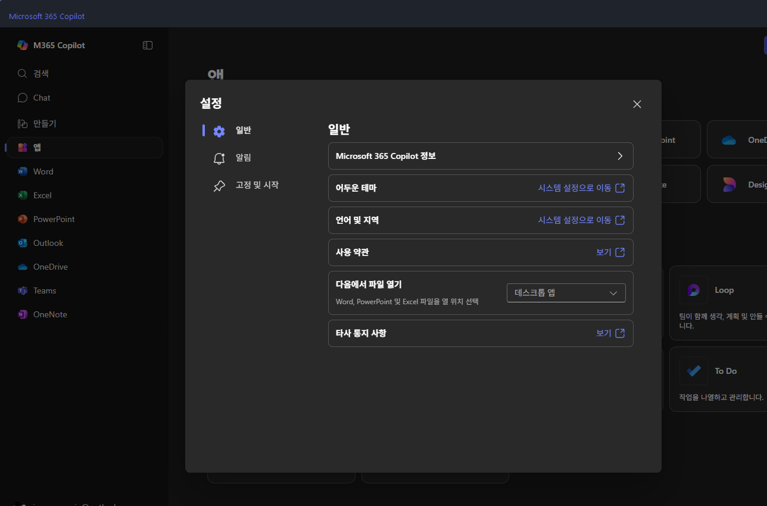Click the 작업을 나열하고 관리합니다. description
767x506 pixels.
[721, 397]
